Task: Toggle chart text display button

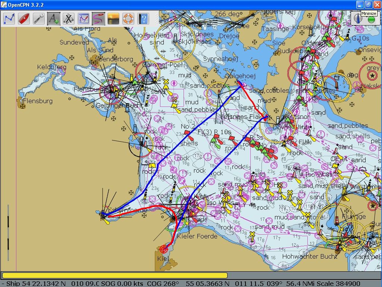Action: coord(54,19)
